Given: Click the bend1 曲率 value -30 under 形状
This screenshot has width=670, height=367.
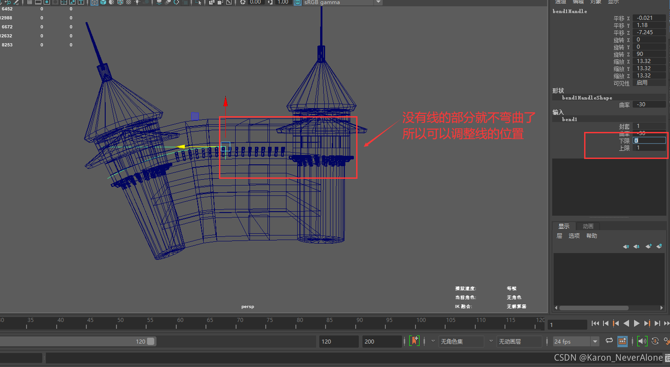Looking at the screenshot, I should 649,104.
